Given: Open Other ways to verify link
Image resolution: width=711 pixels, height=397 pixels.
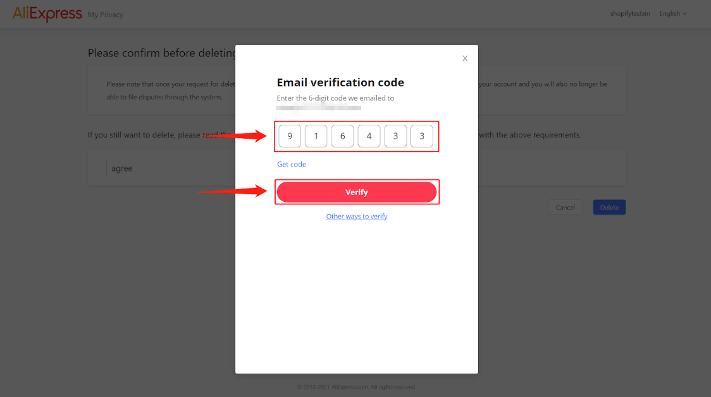Looking at the screenshot, I should tap(357, 217).
